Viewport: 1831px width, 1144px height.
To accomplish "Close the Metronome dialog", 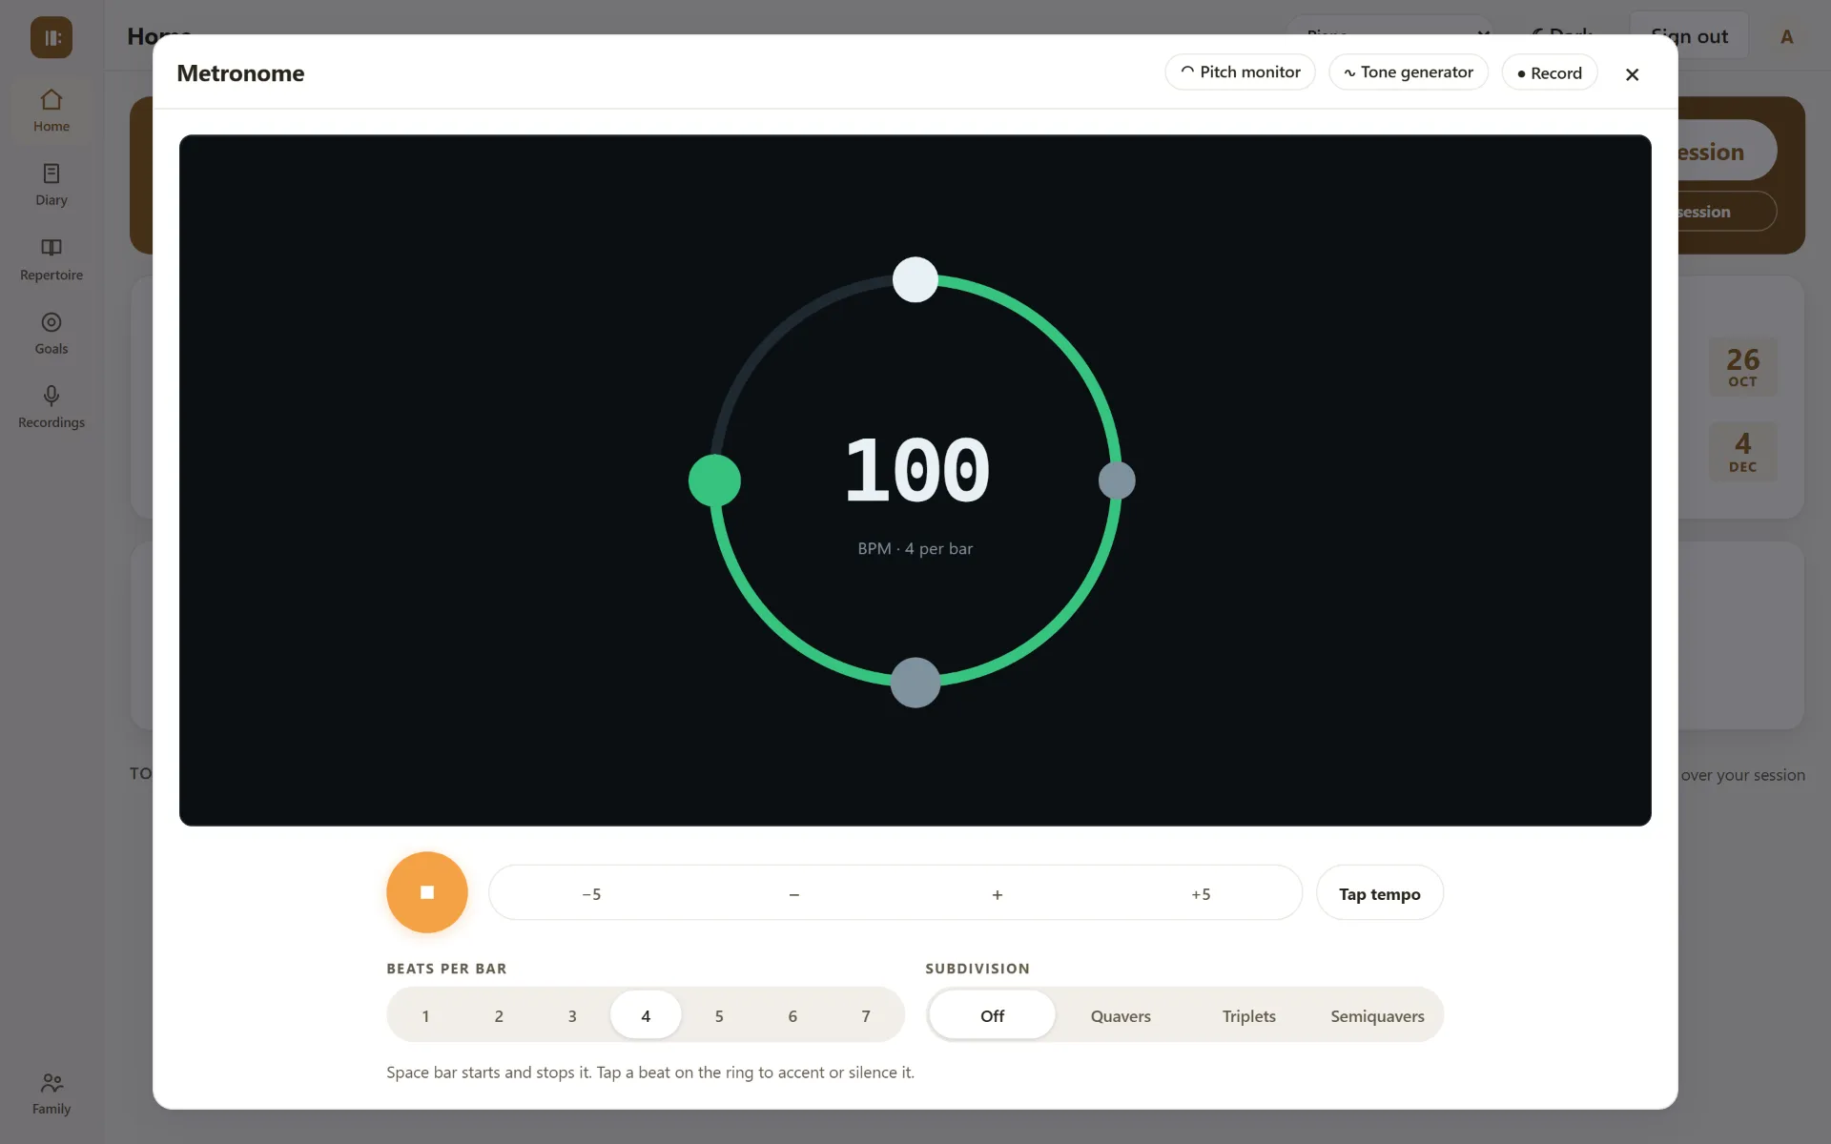I will pyautogui.click(x=1632, y=74).
